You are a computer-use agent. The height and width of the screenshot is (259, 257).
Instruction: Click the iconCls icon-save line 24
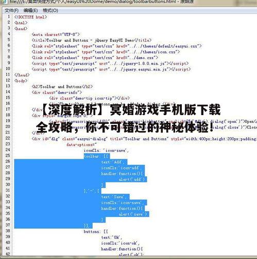[x=106, y=151]
